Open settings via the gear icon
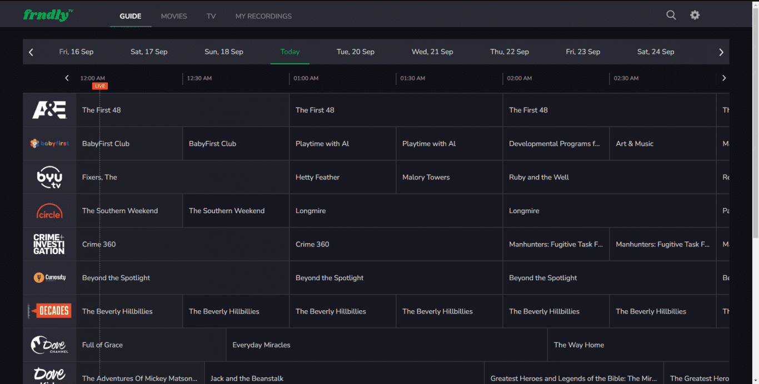The image size is (759, 384). tap(695, 15)
